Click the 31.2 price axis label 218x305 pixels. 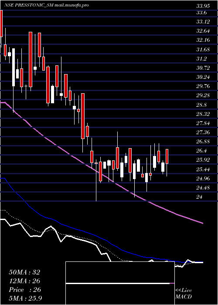[x=201, y=59]
